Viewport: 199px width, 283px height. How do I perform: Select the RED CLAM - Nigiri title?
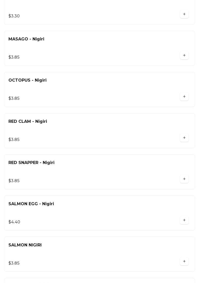pos(28,122)
